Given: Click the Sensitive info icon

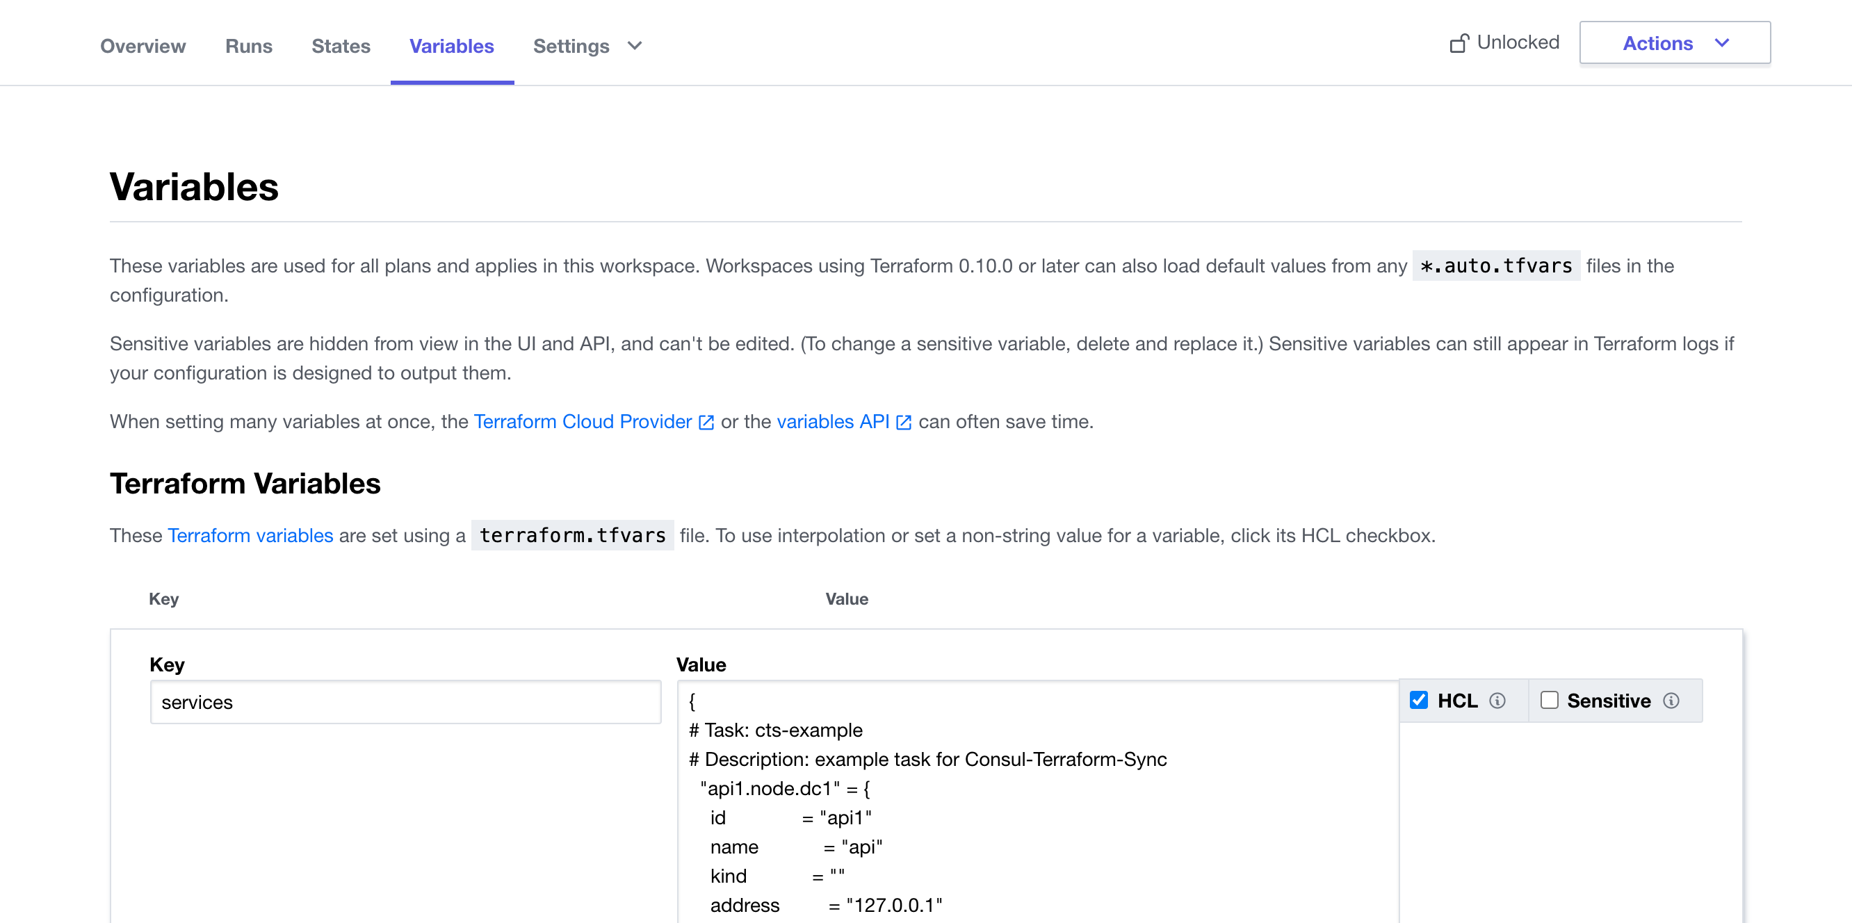Looking at the screenshot, I should click(1671, 701).
